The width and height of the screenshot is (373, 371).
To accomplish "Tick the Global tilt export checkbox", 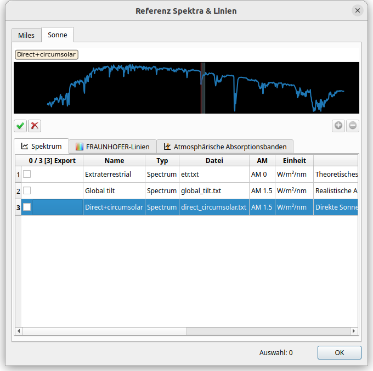I will pos(27,191).
